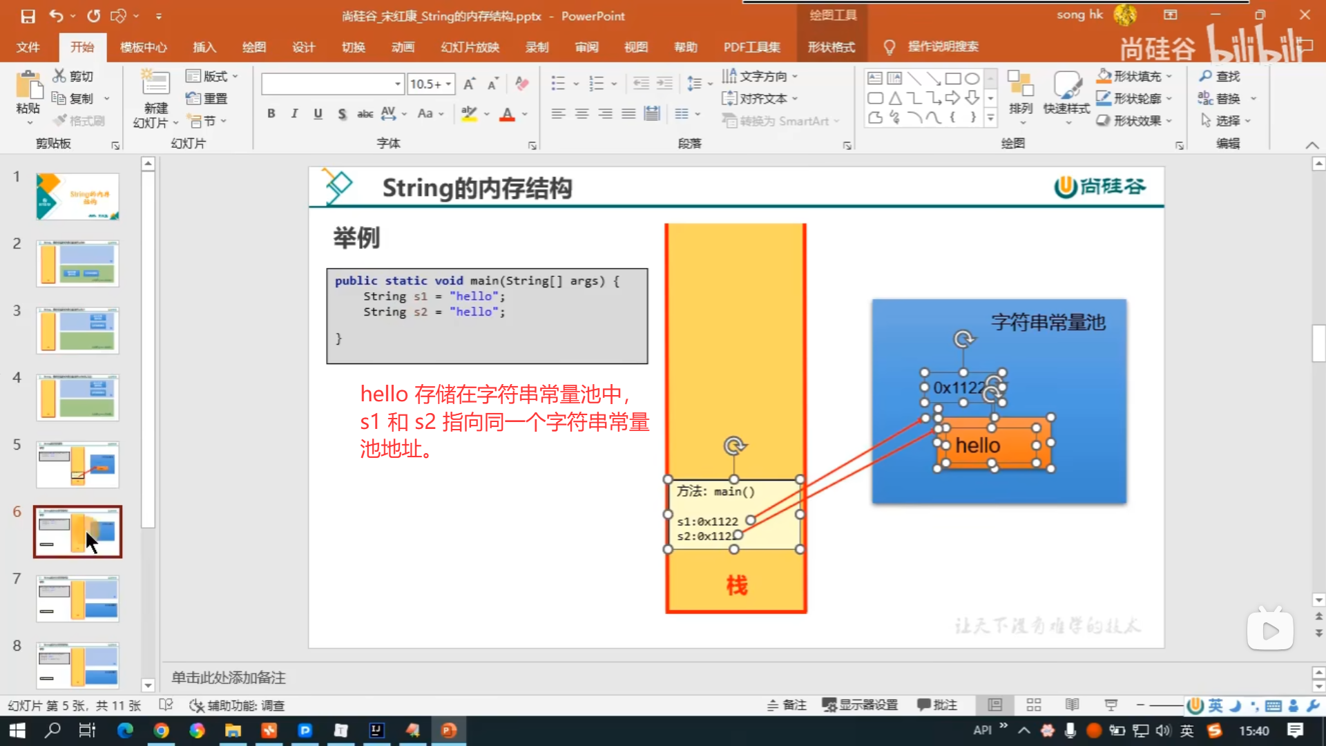Click the Save icon in title bar
The image size is (1326, 746).
(28, 16)
